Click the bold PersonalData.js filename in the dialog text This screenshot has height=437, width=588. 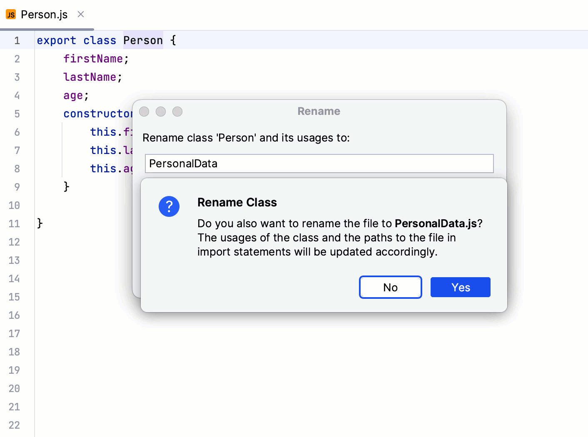coord(436,223)
